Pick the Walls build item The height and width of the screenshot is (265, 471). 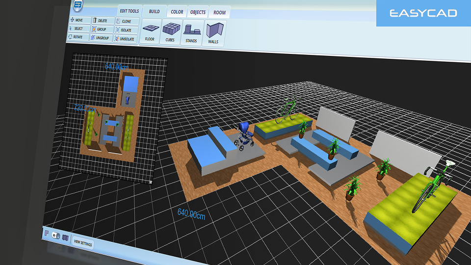[x=213, y=35]
